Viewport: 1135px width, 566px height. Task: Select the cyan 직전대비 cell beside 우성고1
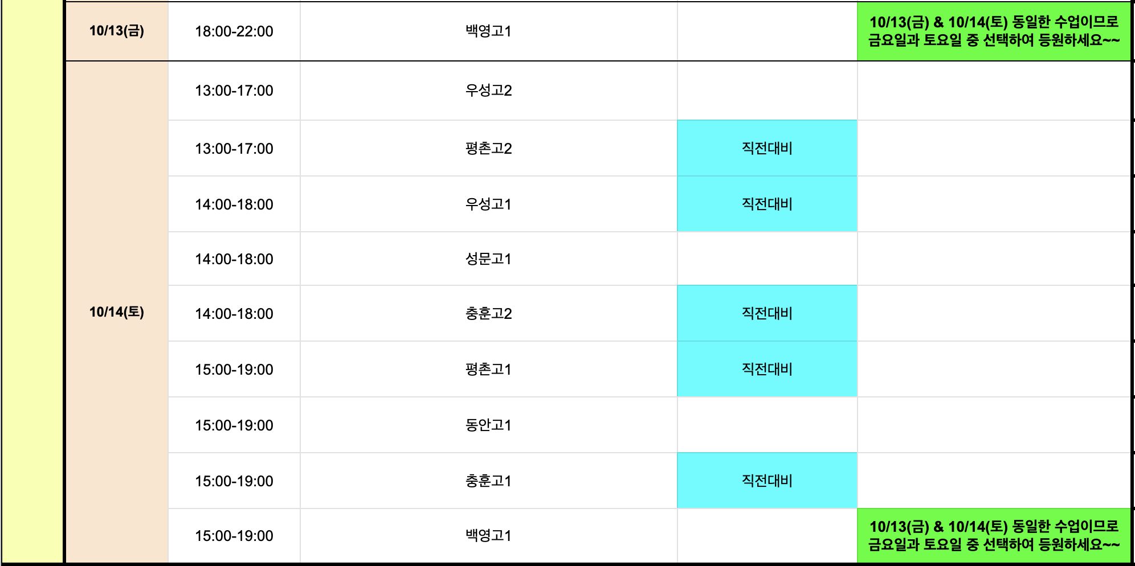coord(767,204)
